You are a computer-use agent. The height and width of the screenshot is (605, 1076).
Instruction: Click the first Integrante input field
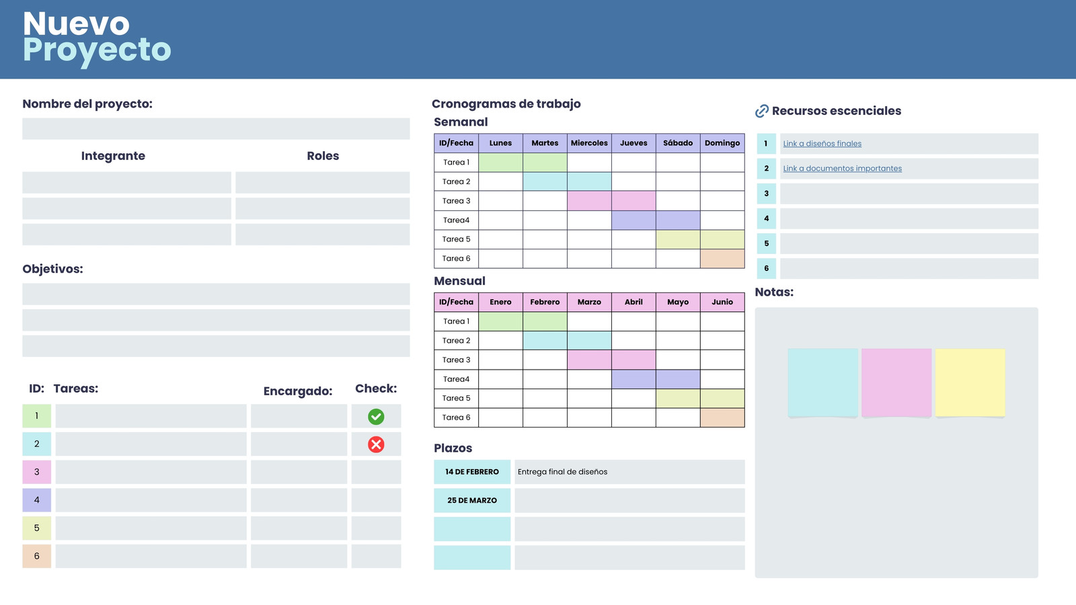click(x=126, y=183)
